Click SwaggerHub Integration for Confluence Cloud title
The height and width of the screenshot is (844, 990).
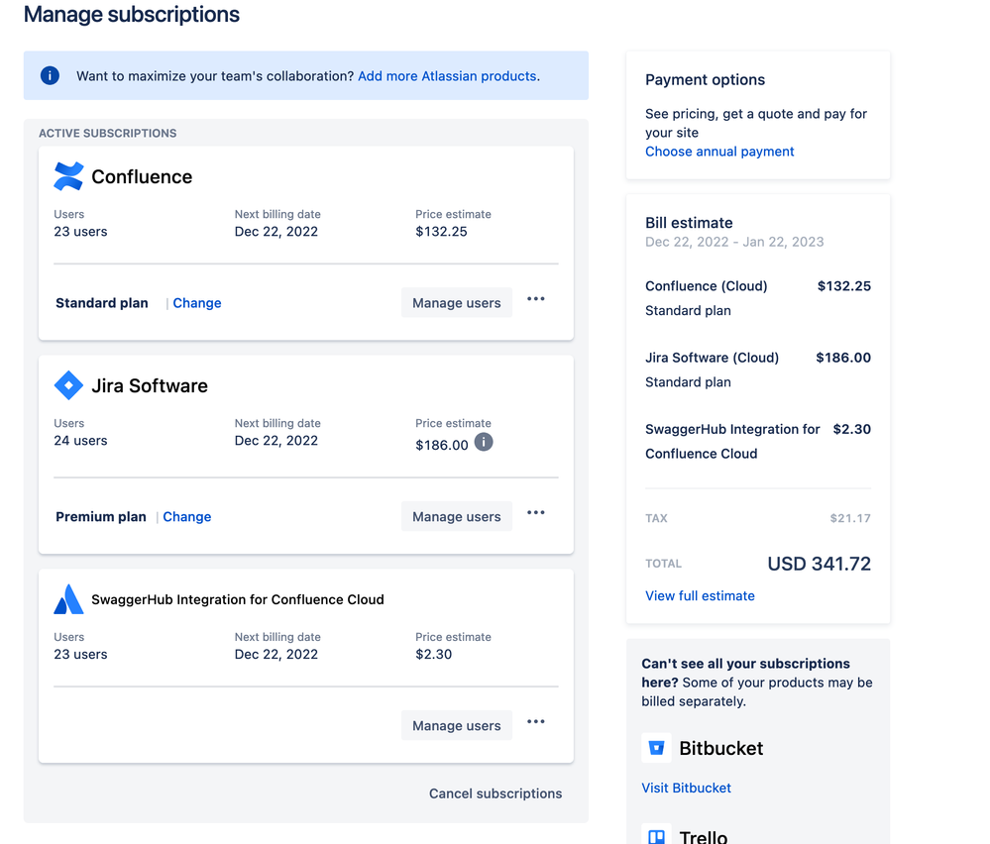(238, 599)
